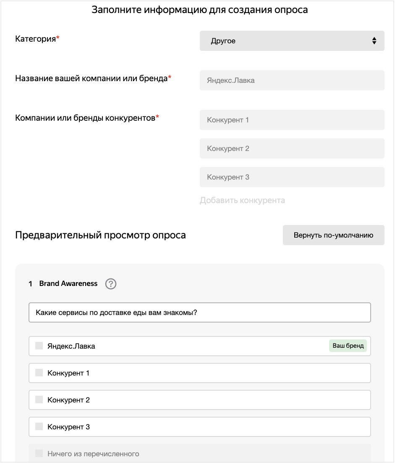395x463 pixels.
Task: Tick the Конкурент 1 answer checkbox
Action: coord(39,373)
